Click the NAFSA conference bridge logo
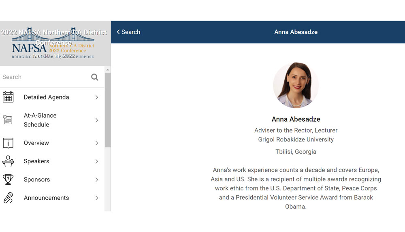Screen dimensions: 405x232 pos(53,44)
